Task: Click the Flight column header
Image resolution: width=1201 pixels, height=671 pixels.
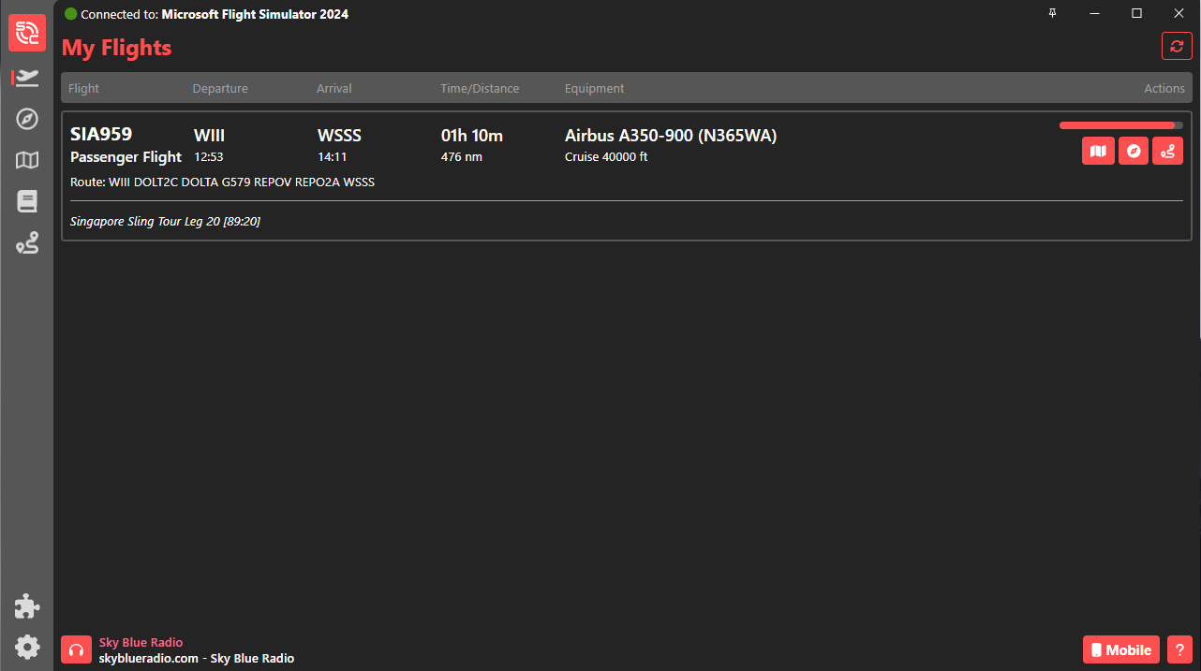Action: [84, 89]
